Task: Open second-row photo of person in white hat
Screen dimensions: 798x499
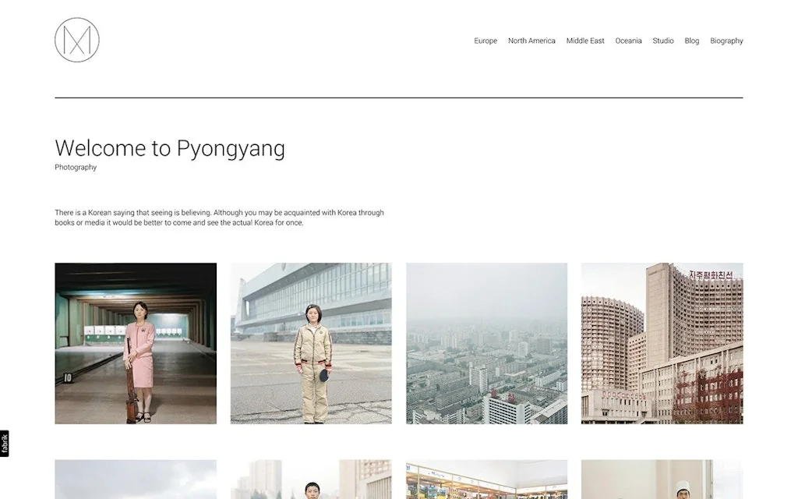Action: point(662,480)
